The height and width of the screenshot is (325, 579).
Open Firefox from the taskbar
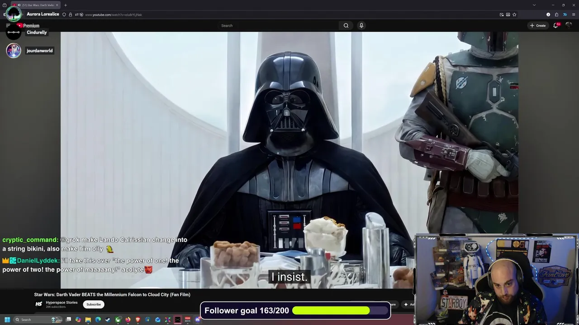coord(128,320)
